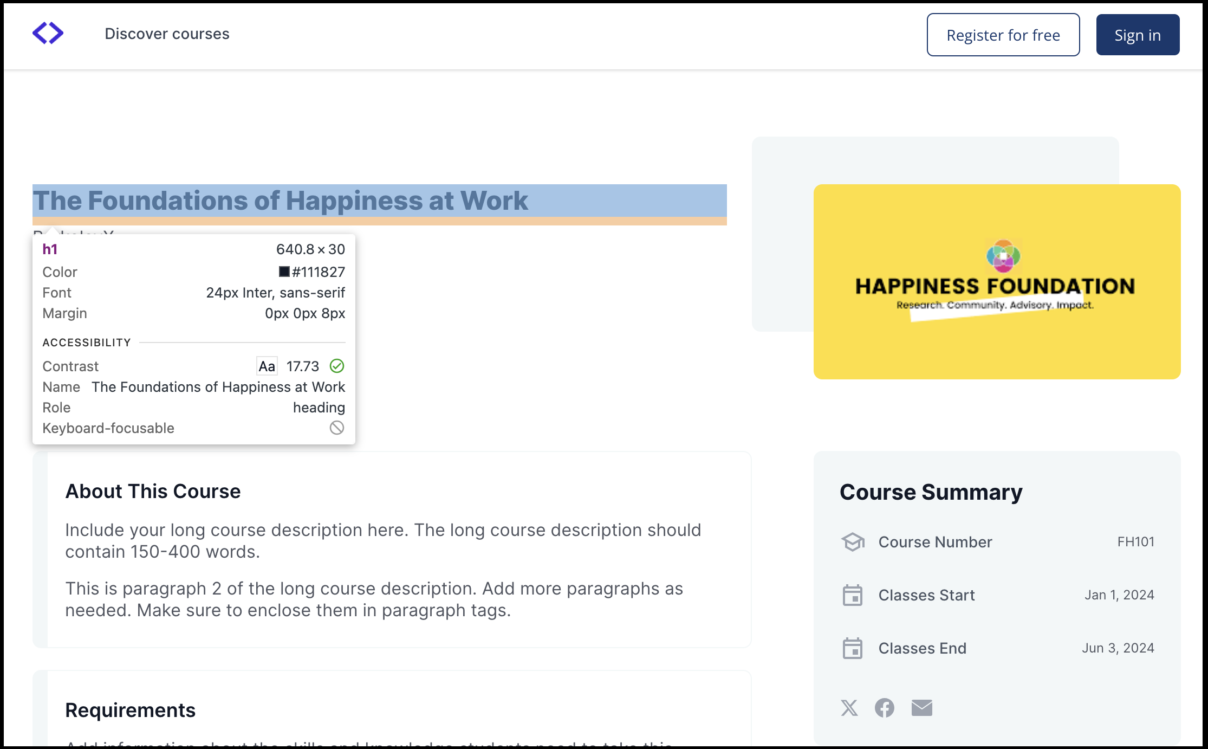Click the h1 tag label in tooltip
This screenshot has width=1208, height=749.
pyautogui.click(x=50, y=249)
